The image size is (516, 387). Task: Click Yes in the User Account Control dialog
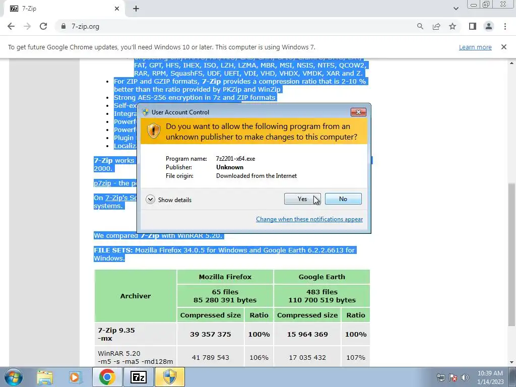pos(302,199)
